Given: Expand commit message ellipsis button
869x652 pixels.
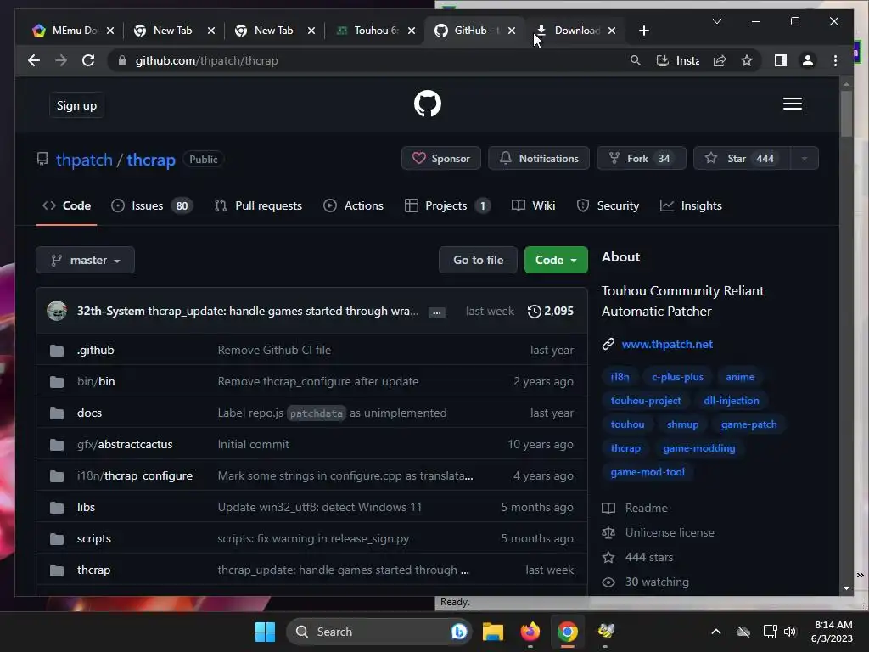Looking at the screenshot, I should pos(437,312).
